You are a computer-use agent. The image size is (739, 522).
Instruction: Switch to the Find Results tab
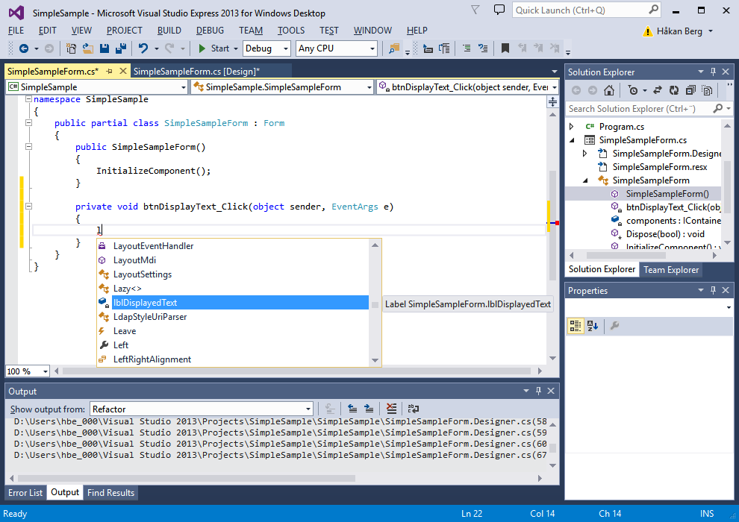(x=110, y=492)
